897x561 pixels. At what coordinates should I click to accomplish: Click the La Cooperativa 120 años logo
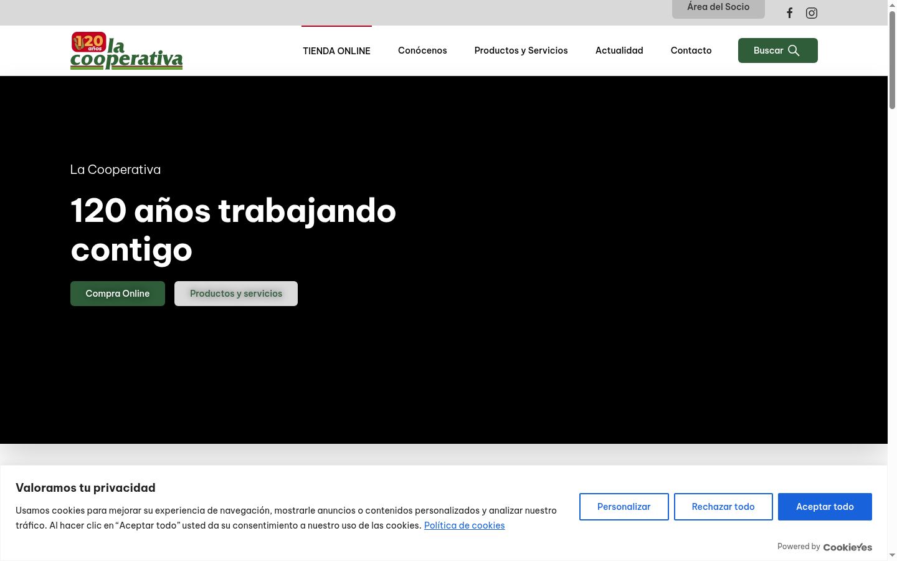click(x=126, y=50)
